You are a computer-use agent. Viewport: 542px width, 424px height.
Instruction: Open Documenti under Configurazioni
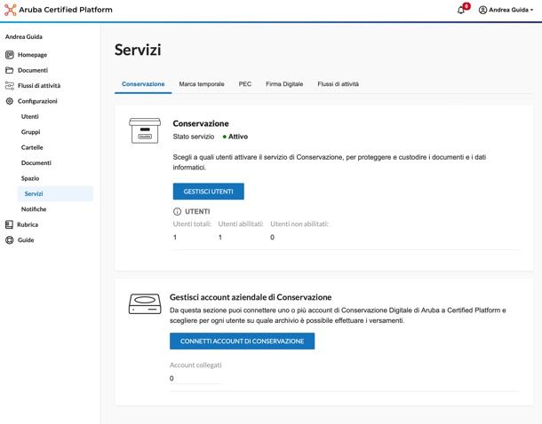[x=36, y=163]
